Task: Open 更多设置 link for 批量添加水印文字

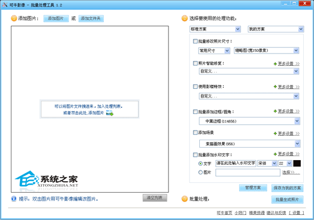Action: pyautogui.click(x=288, y=154)
